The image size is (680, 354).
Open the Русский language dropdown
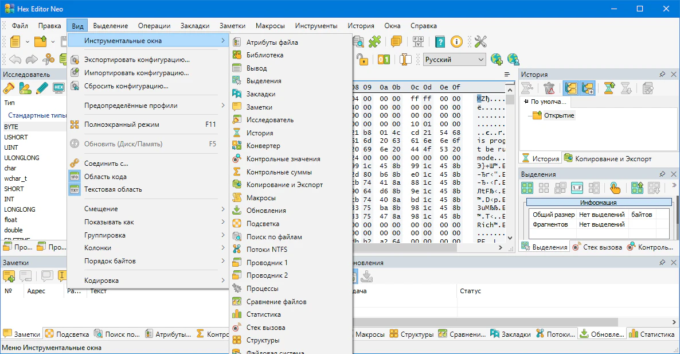point(454,60)
